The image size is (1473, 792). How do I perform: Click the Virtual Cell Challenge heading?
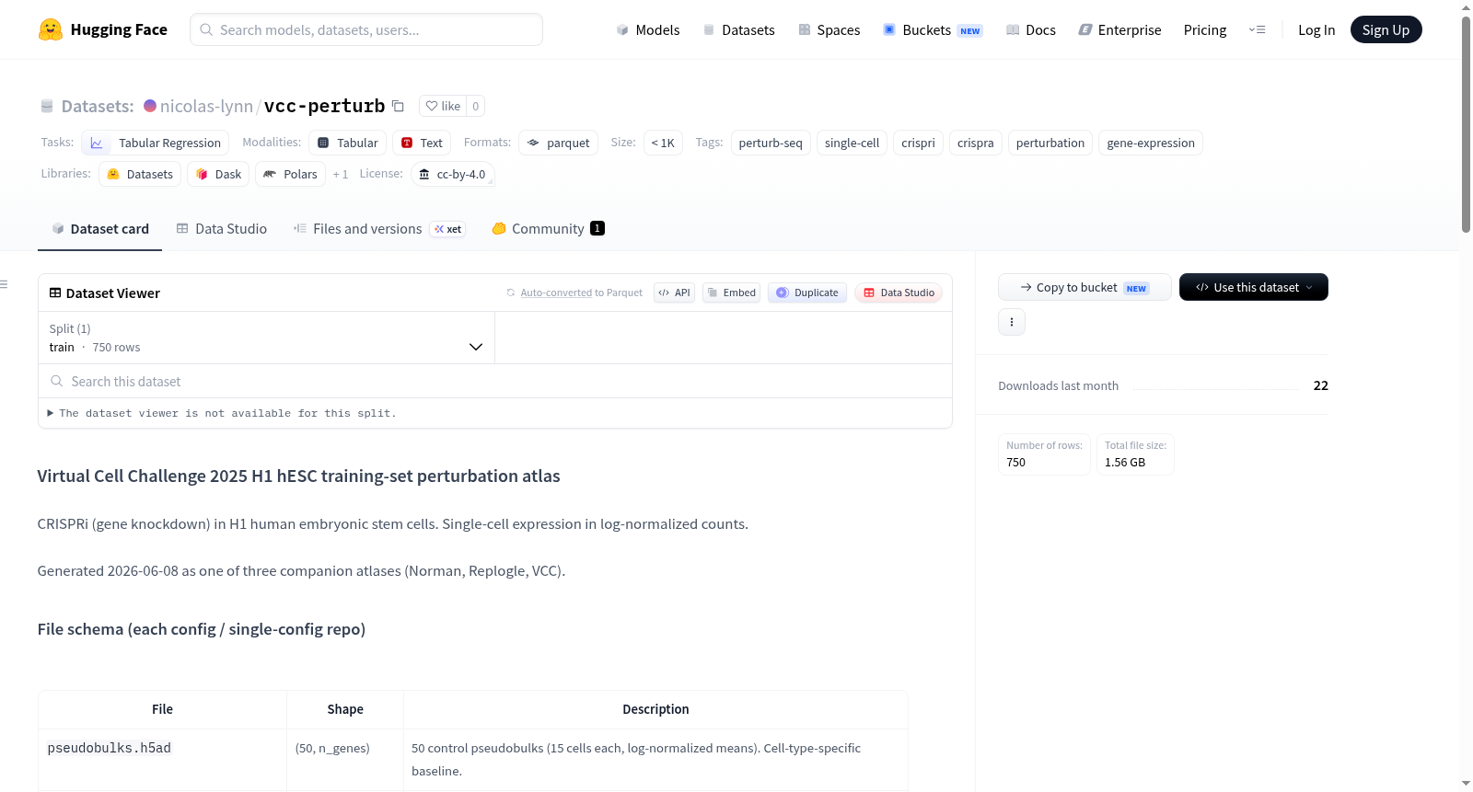coord(299,476)
